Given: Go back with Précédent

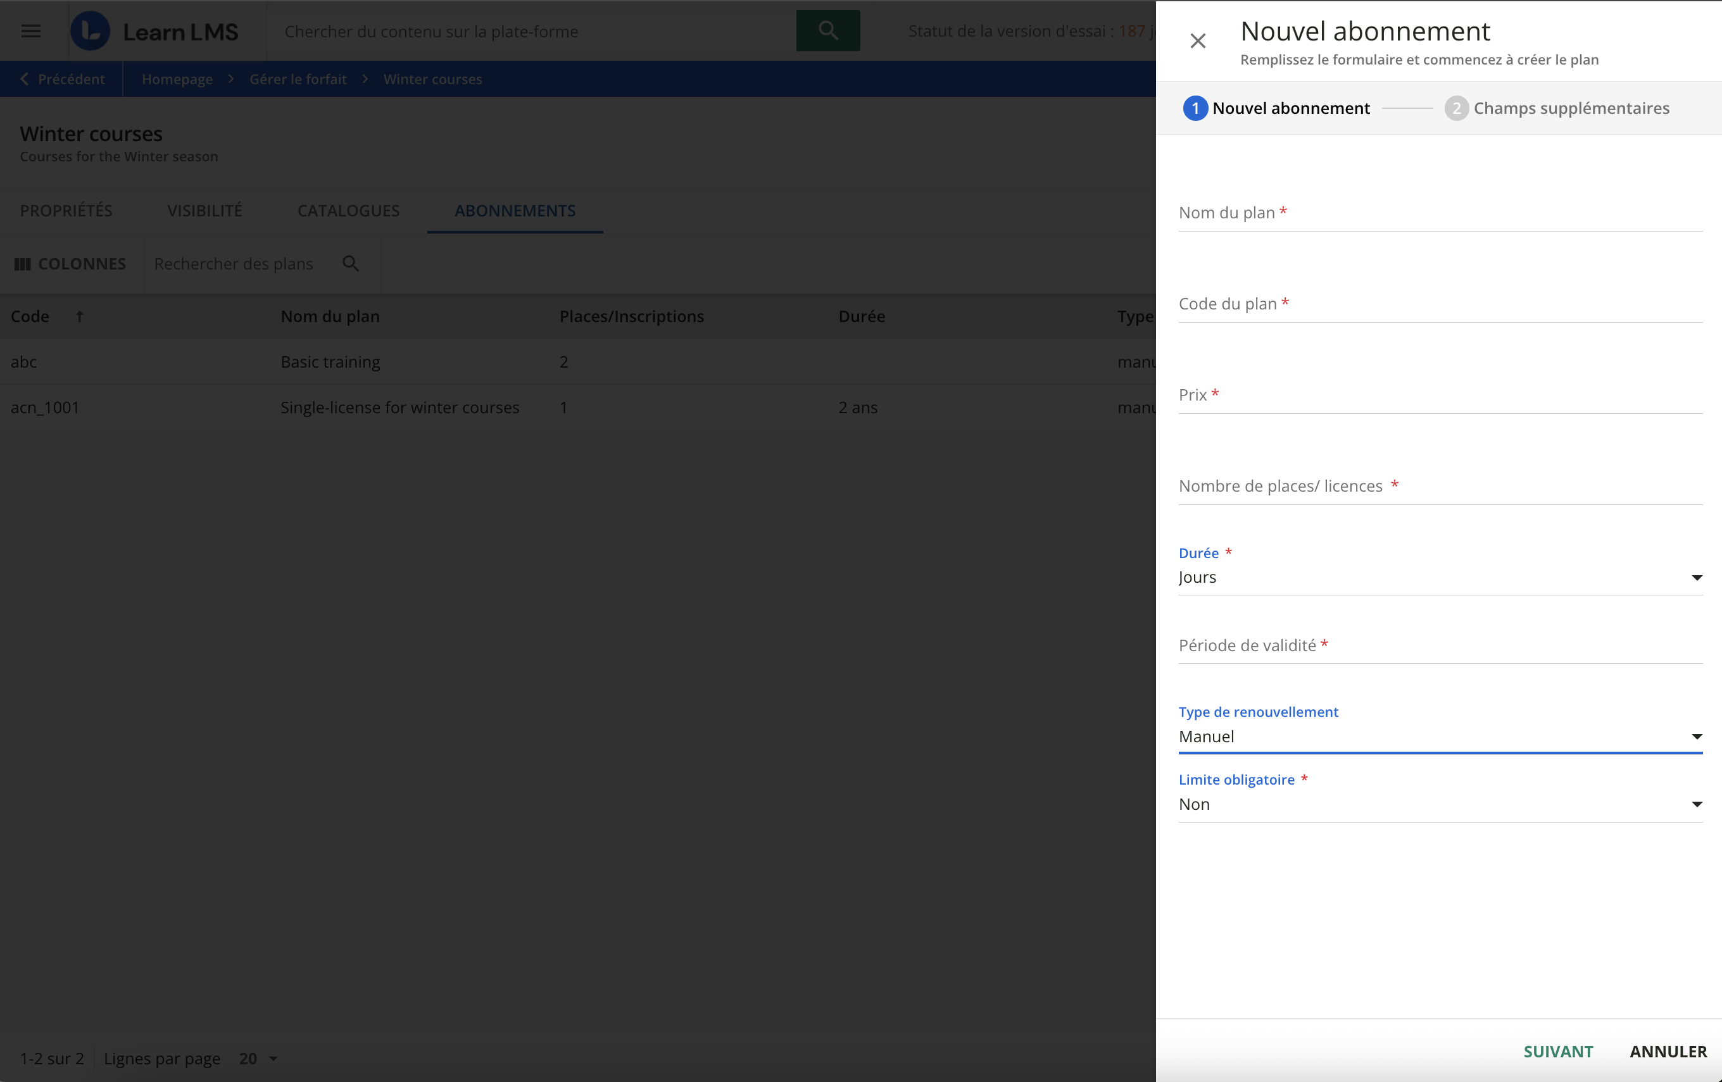Looking at the screenshot, I should tap(62, 79).
